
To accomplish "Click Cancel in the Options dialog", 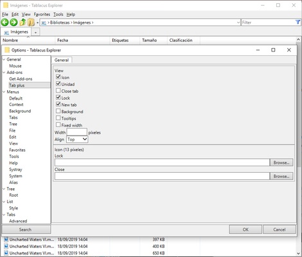I will click(x=280, y=229).
